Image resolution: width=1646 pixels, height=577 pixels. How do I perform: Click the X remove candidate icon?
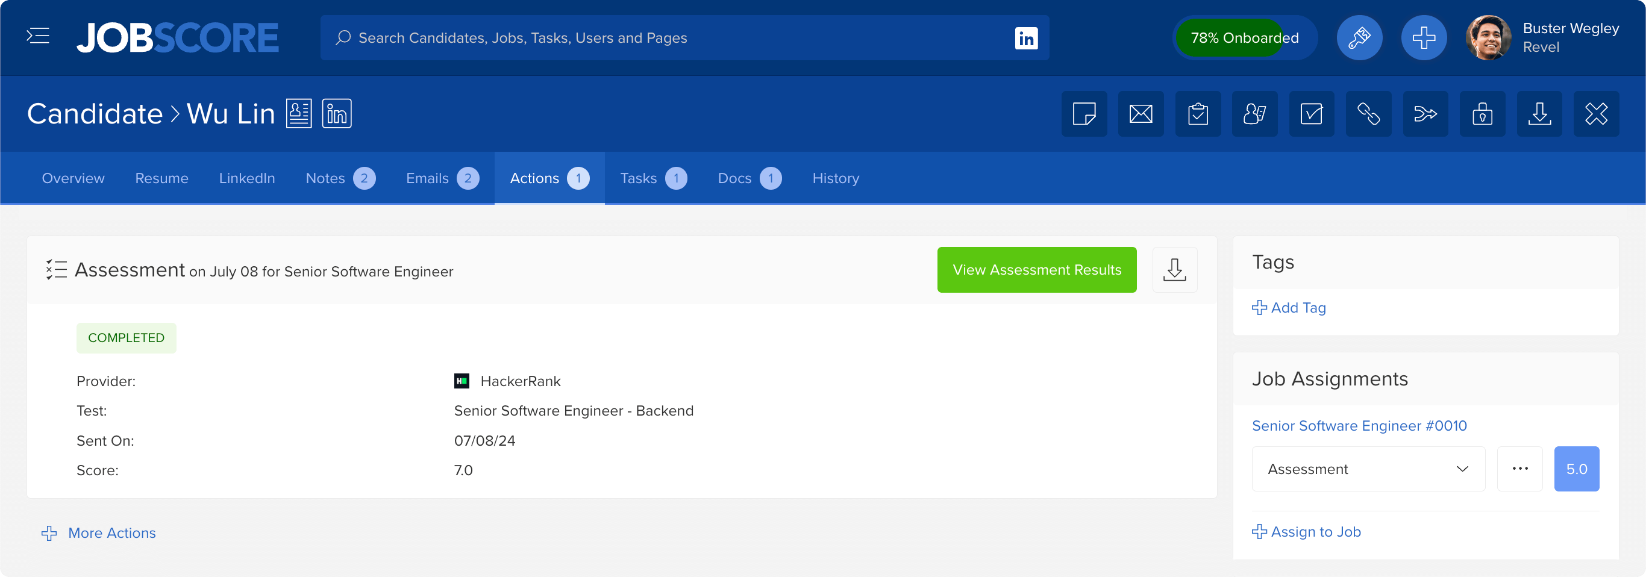click(1596, 114)
